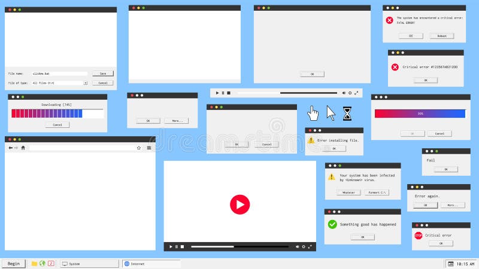The height and width of the screenshot is (269, 479).
Task: Save the file clickme.bat
Action: coord(103,74)
